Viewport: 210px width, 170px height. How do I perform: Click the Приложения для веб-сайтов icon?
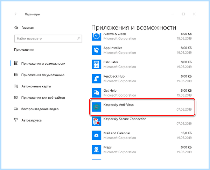click(16, 98)
